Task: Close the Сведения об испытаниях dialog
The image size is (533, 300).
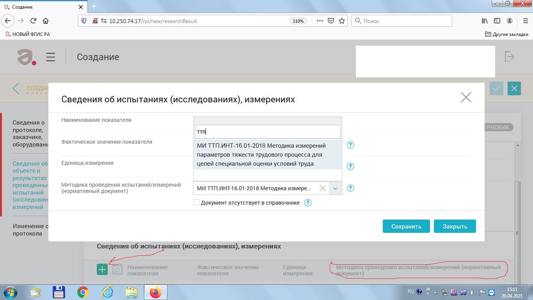Action: click(x=466, y=97)
